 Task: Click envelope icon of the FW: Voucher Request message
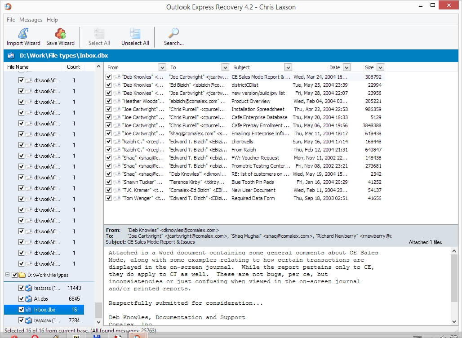point(117,158)
